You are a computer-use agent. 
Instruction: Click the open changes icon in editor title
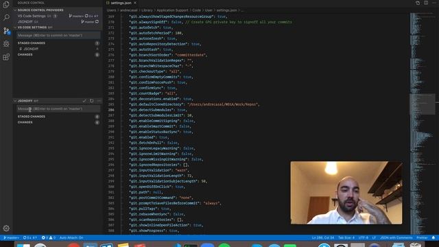click(418, 3)
